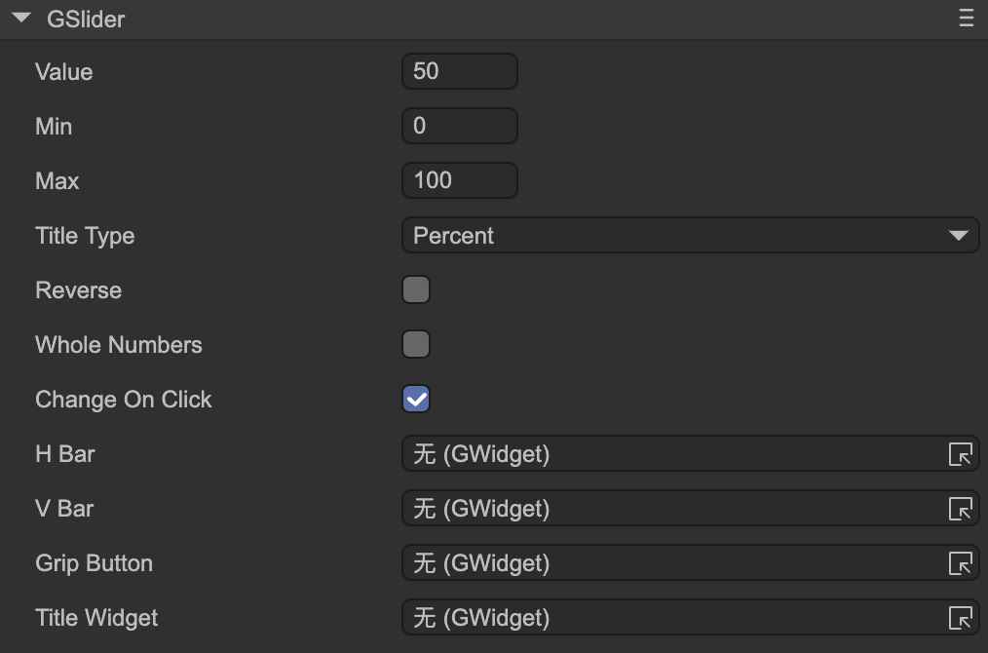The image size is (988, 653).
Task: Collapse the GSlider component section
Action: [21, 19]
